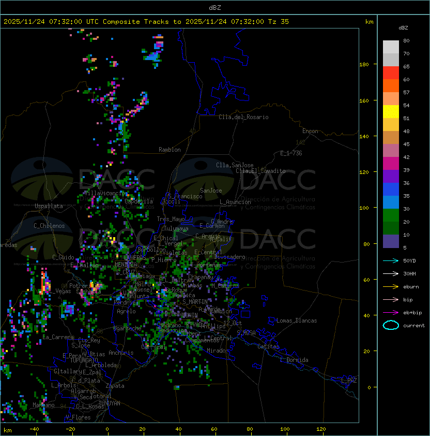Click the Catitas map label
Viewport: 430px width, 436px height.
point(268,346)
